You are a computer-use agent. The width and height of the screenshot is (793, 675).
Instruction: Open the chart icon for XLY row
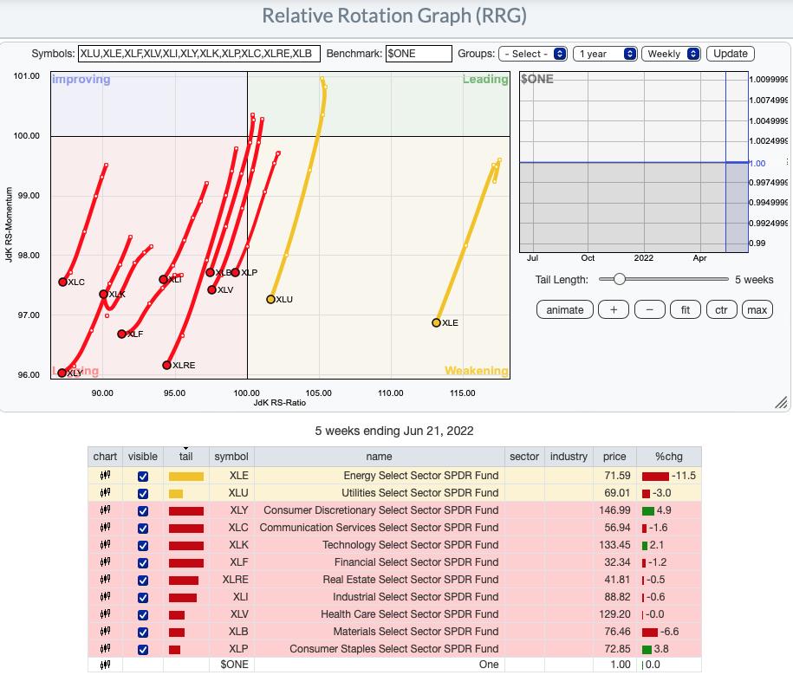click(x=105, y=510)
